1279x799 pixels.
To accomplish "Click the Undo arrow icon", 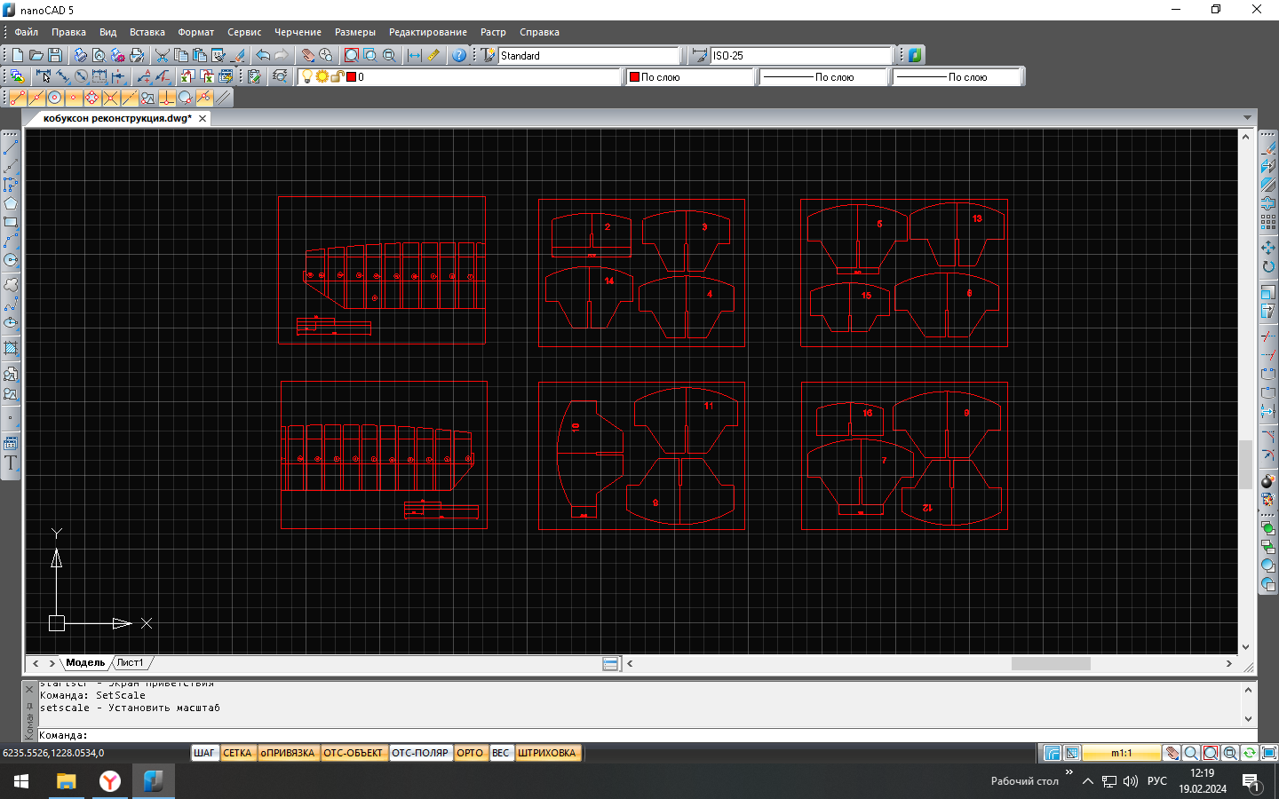I will pyautogui.click(x=263, y=55).
